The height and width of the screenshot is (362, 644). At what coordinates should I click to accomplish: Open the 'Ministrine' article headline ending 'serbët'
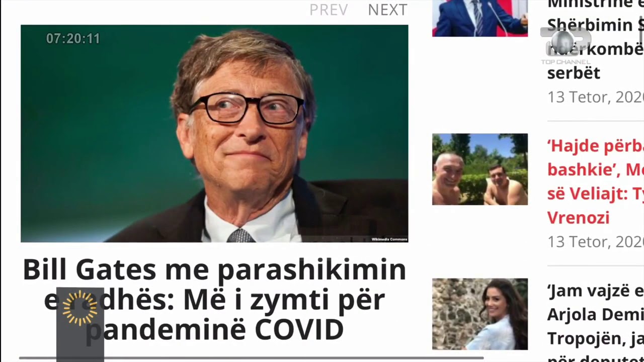pos(595,38)
